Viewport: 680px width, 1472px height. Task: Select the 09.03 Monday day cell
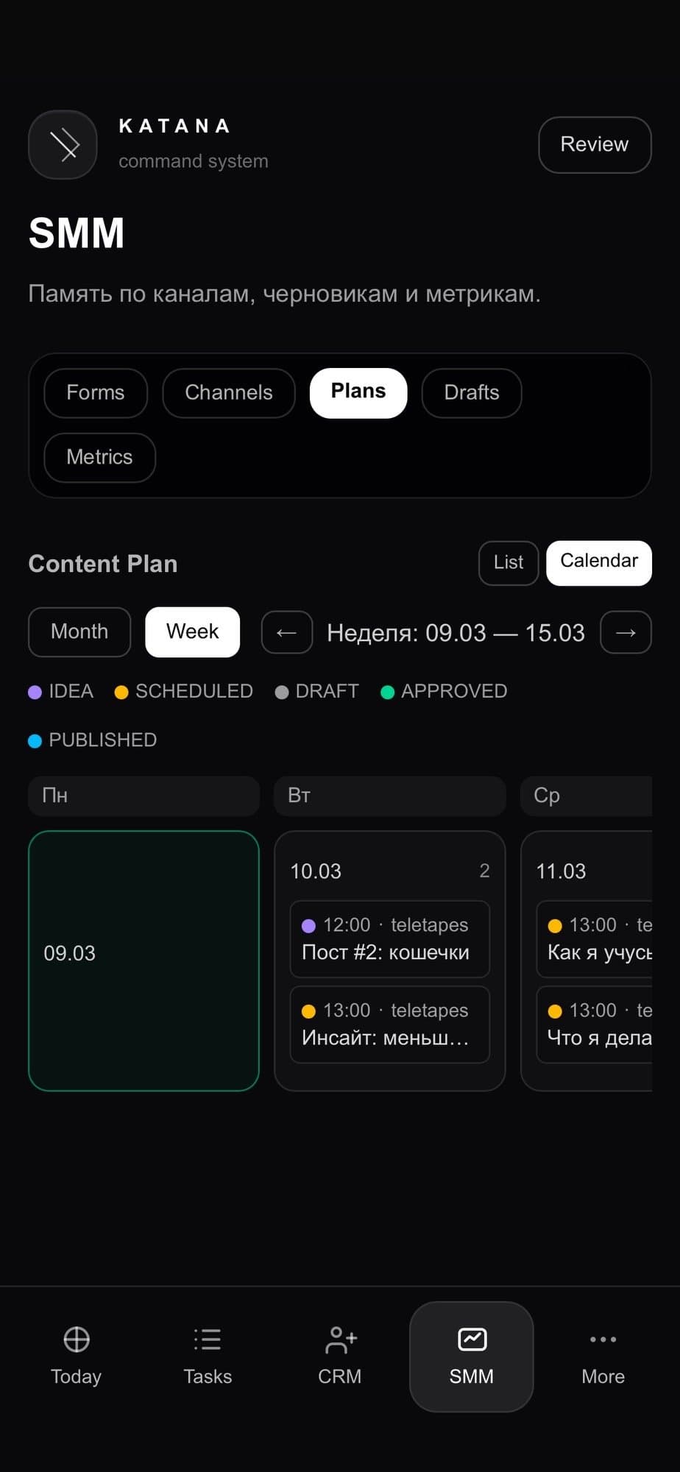(144, 960)
